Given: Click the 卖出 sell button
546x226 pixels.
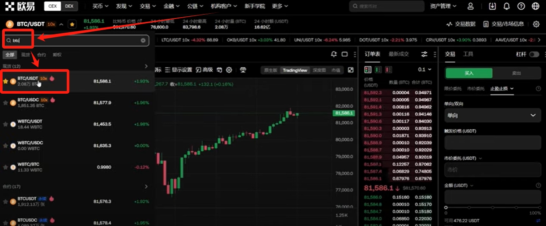Looking at the screenshot, I should (x=517, y=73).
